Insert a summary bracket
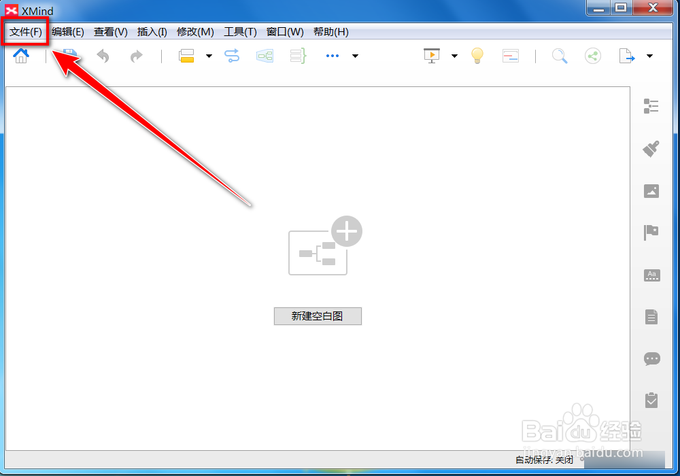This screenshot has height=476, width=680. pyautogui.click(x=299, y=56)
